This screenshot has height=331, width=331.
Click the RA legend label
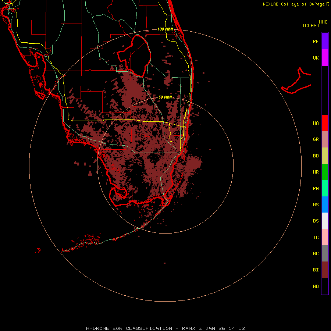pos(316,188)
